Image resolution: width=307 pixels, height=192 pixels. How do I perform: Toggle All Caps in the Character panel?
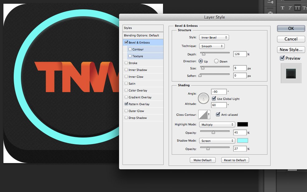297,8
